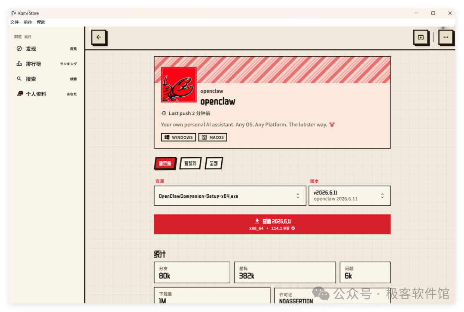Click the lobster emoji after the description
The width and height of the screenshot is (464, 312).
332,125
